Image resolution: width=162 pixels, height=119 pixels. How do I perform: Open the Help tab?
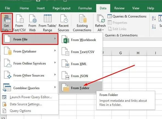click(x=150, y=8)
